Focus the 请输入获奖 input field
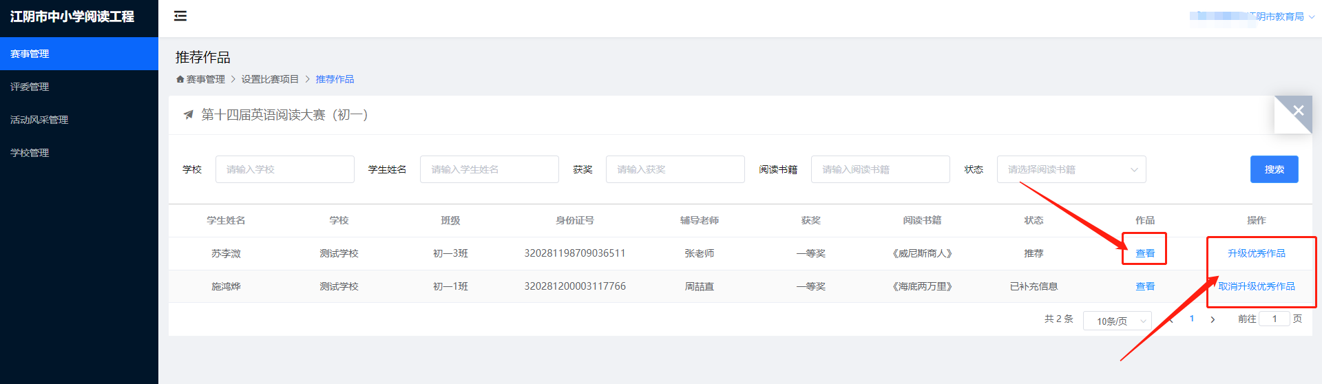The height and width of the screenshot is (384, 1322). click(675, 169)
